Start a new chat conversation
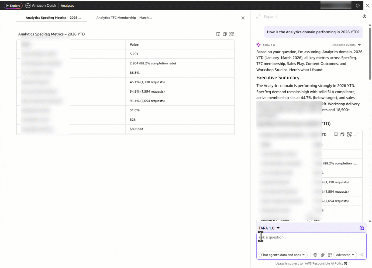Image resolution: width=372 pixels, height=268 pixels. click(361, 228)
